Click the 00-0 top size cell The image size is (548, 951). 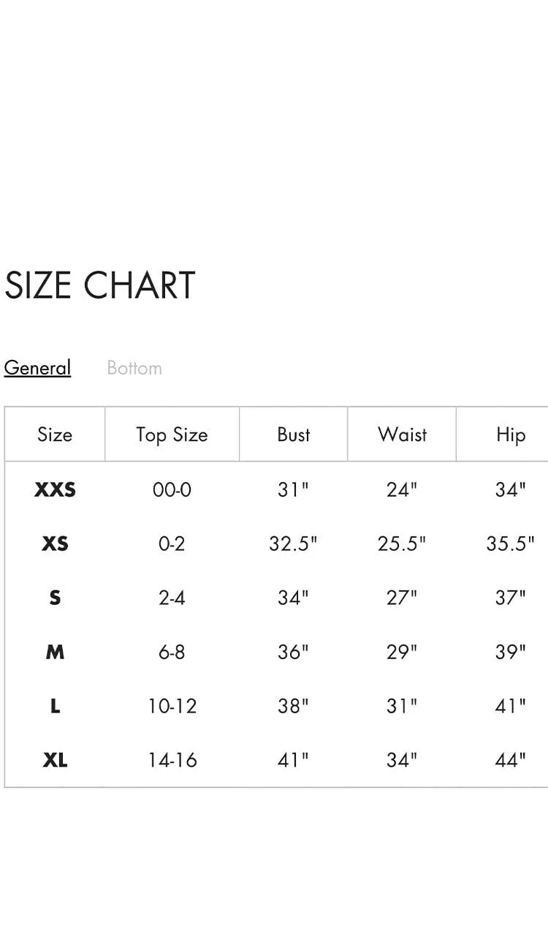[172, 489]
